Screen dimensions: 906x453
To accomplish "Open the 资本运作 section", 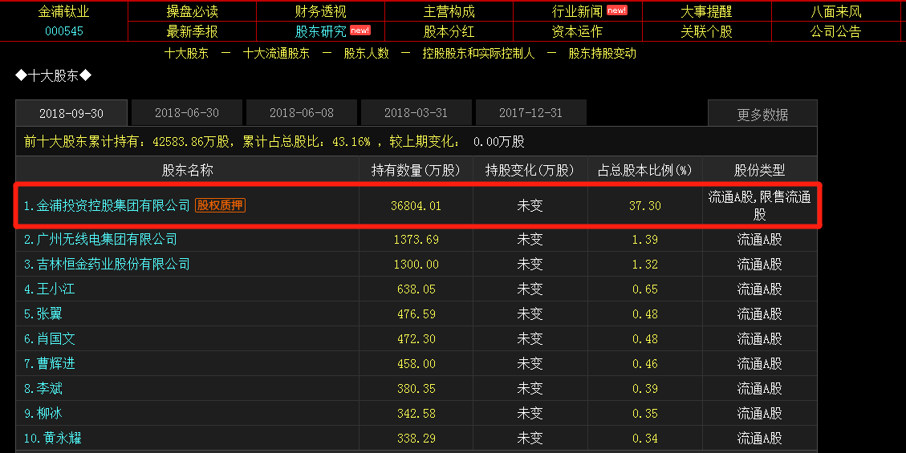I will tap(577, 32).
